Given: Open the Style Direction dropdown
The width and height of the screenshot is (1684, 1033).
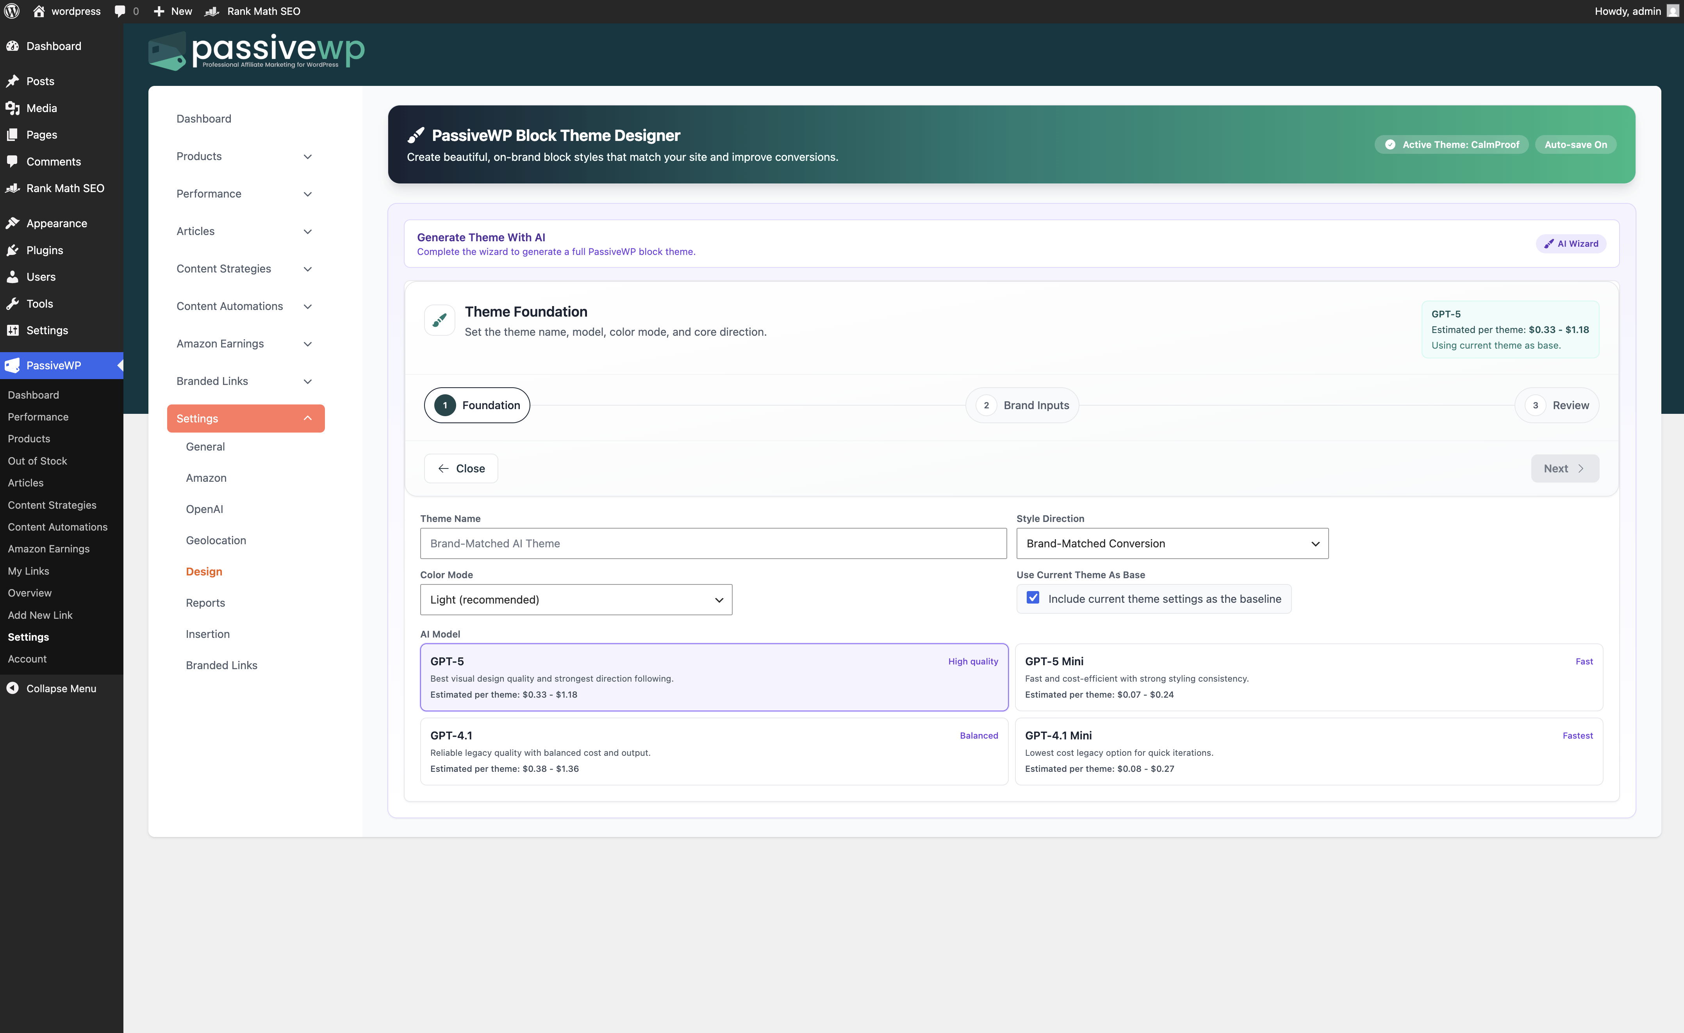Looking at the screenshot, I should tap(1172, 543).
